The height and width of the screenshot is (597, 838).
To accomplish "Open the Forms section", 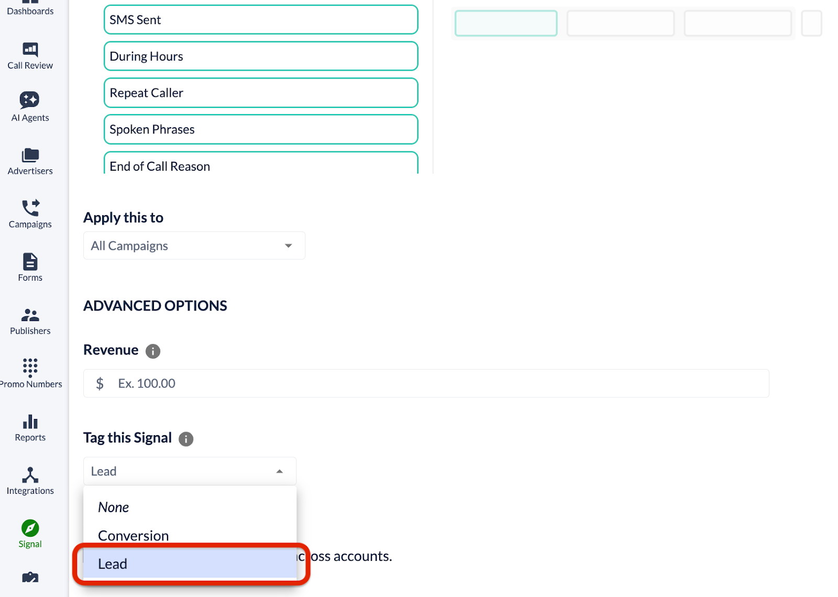I will (30, 268).
